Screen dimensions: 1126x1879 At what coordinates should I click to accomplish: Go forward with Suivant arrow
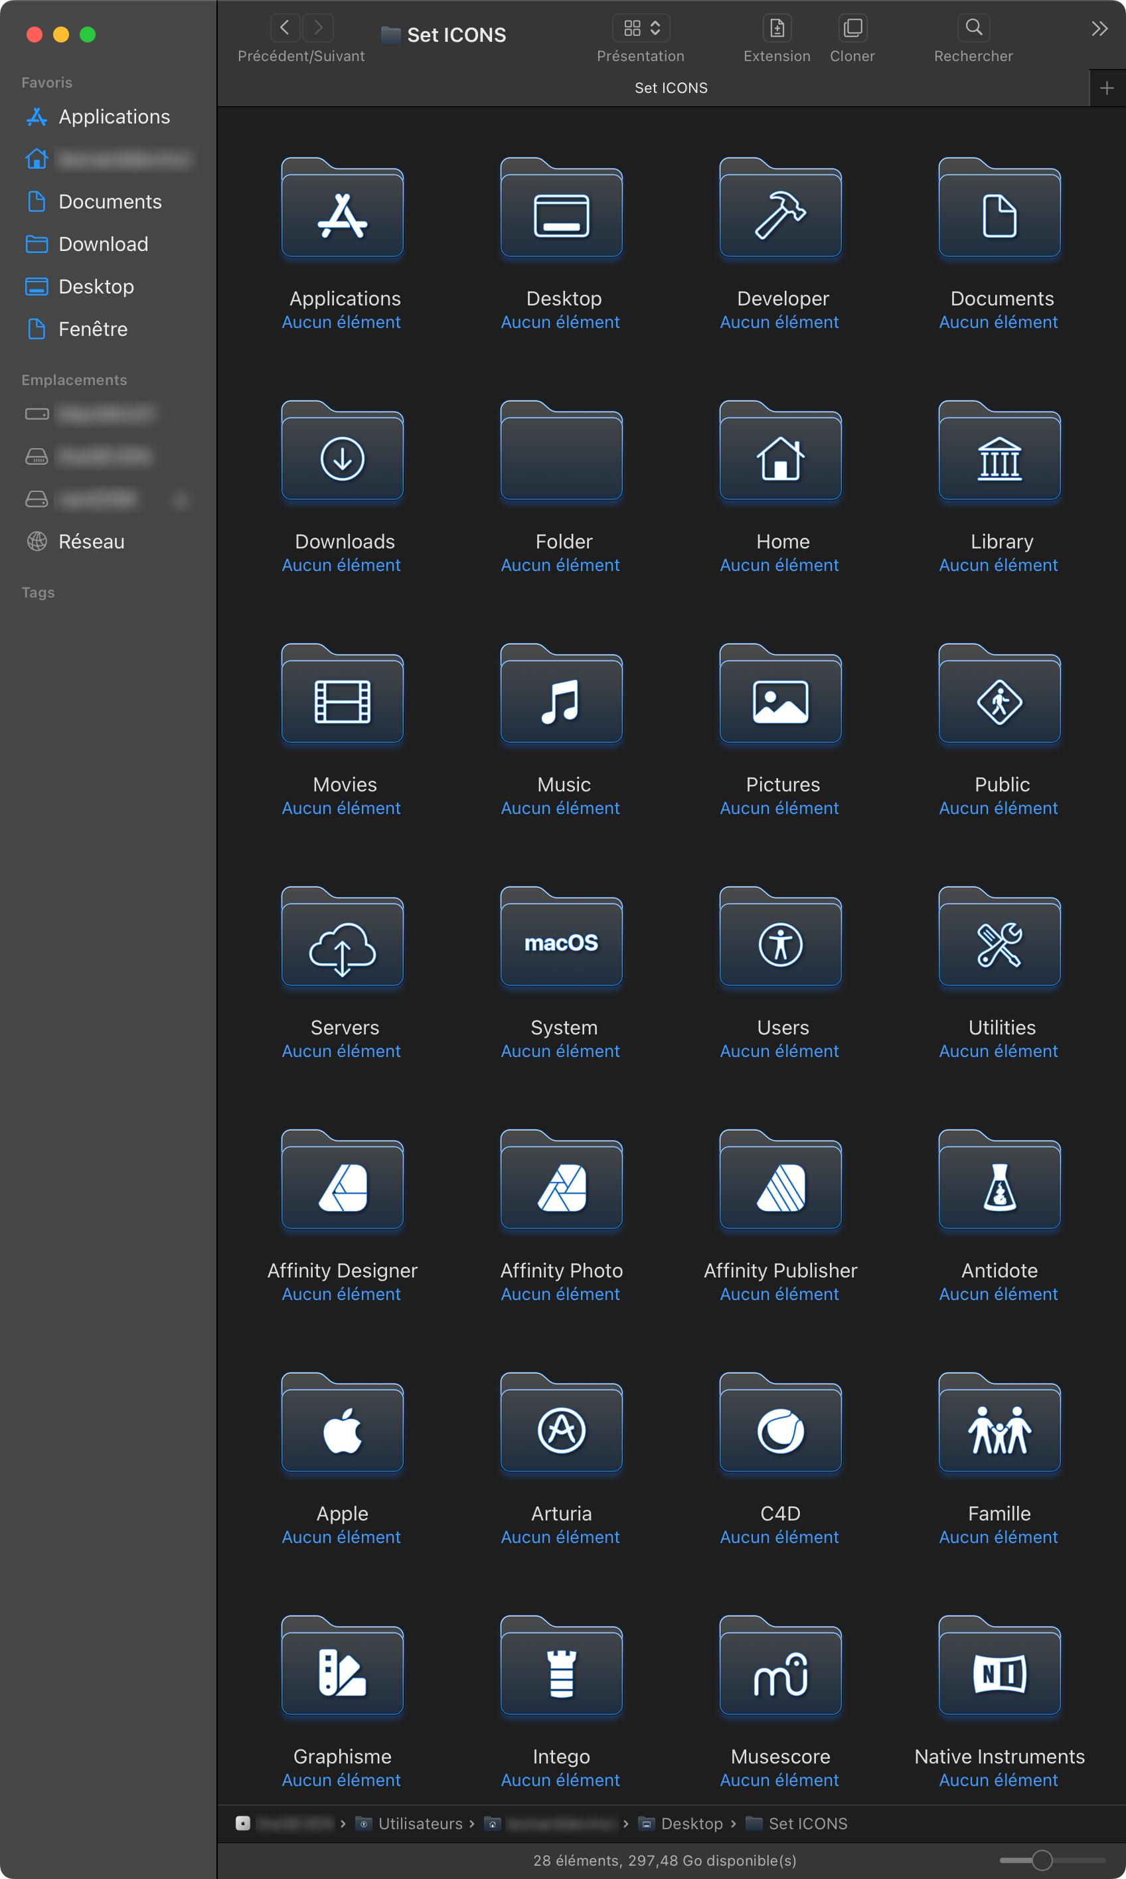pyautogui.click(x=318, y=28)
